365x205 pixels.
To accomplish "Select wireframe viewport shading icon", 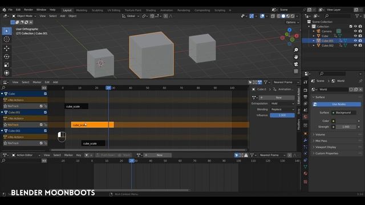I will tap(279, 16).
